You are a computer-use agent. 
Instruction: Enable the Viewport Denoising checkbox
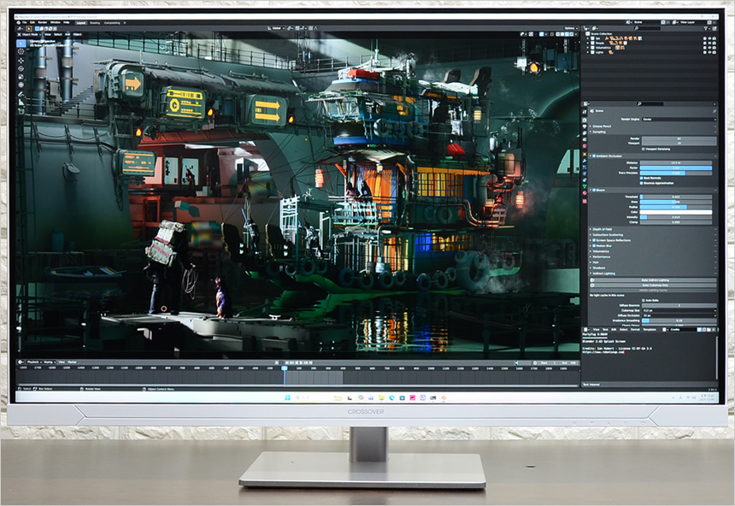coord(644,148)
